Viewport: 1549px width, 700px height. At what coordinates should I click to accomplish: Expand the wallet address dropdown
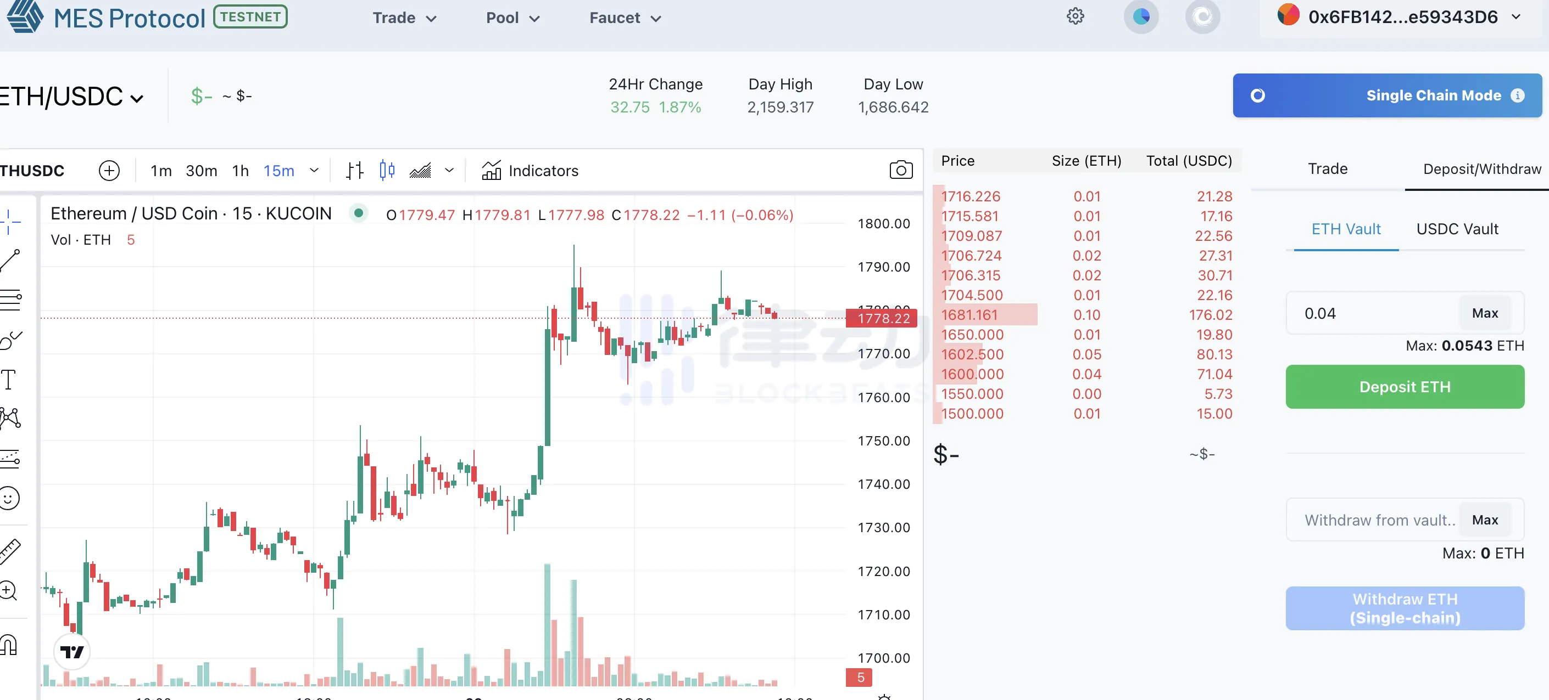pos(1516,17)
